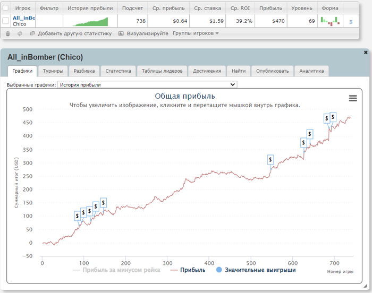Switch to the Статистика tab
The width and height of the screenshot is (372, 293).
(x=118, y=71)
